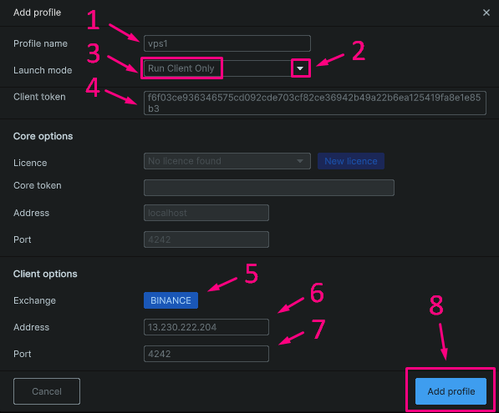Click the New licence button
The height and width of the screenshot is (413, 499).
pyautogui.click(x=351, y=161)
